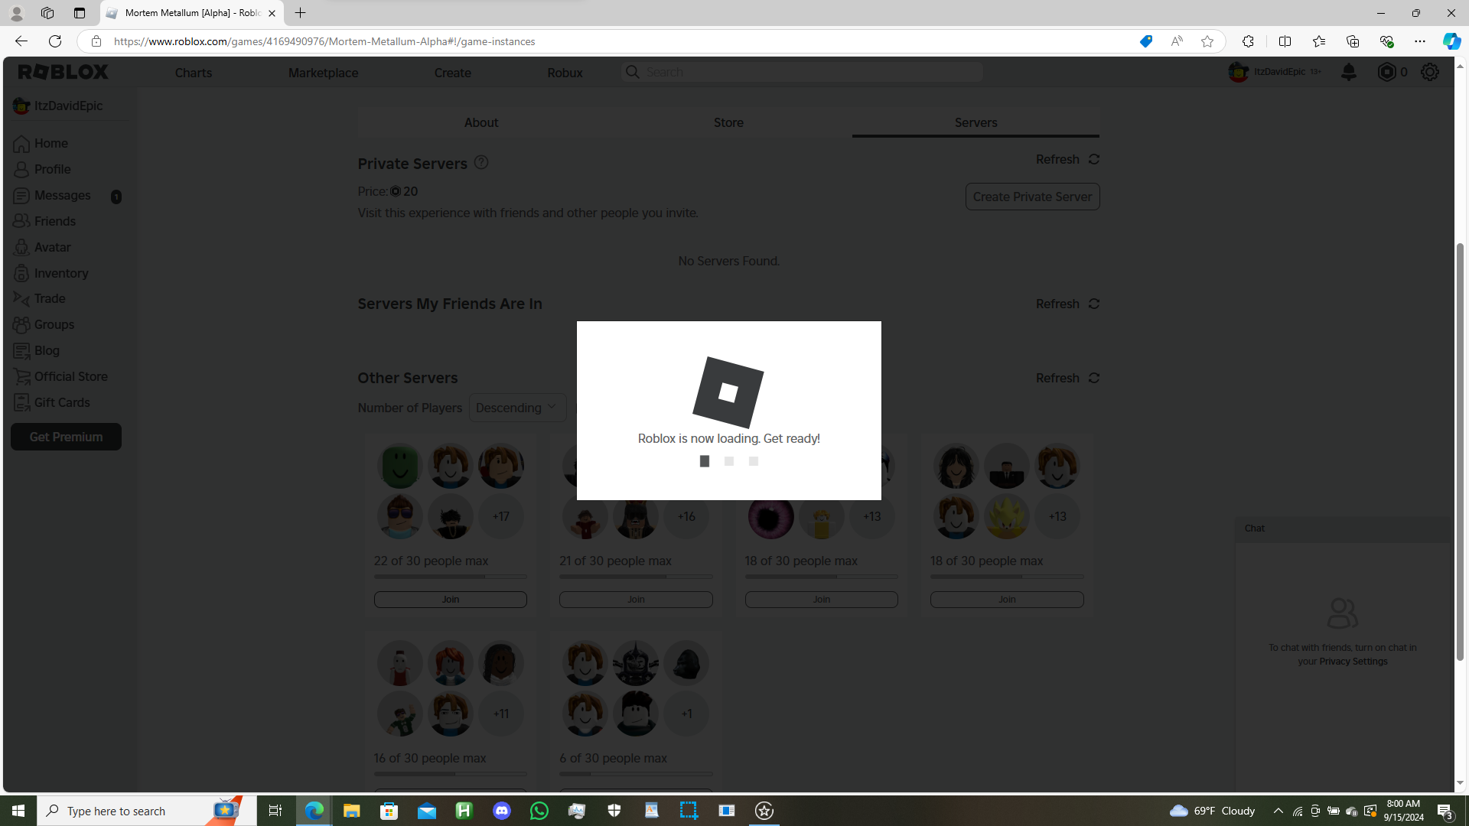Select the Servers tab
The width and height of the screenshot is (1469, 826).
click(x=976, y=122)
